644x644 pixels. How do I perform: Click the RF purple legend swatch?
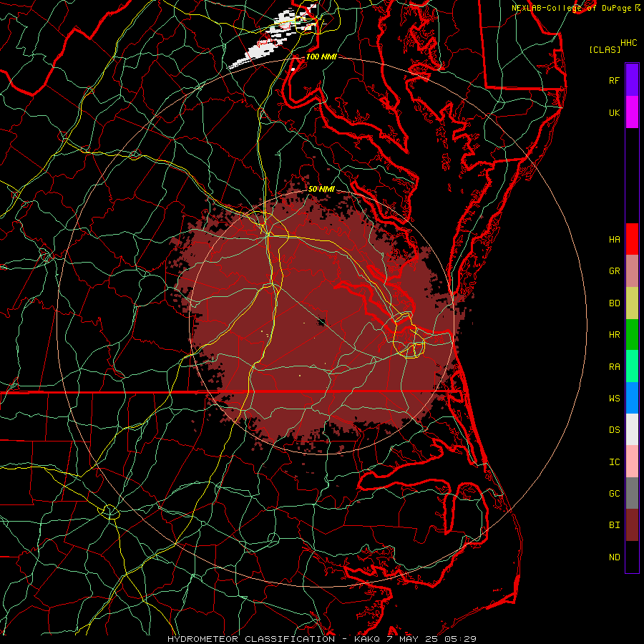(632, 80)
